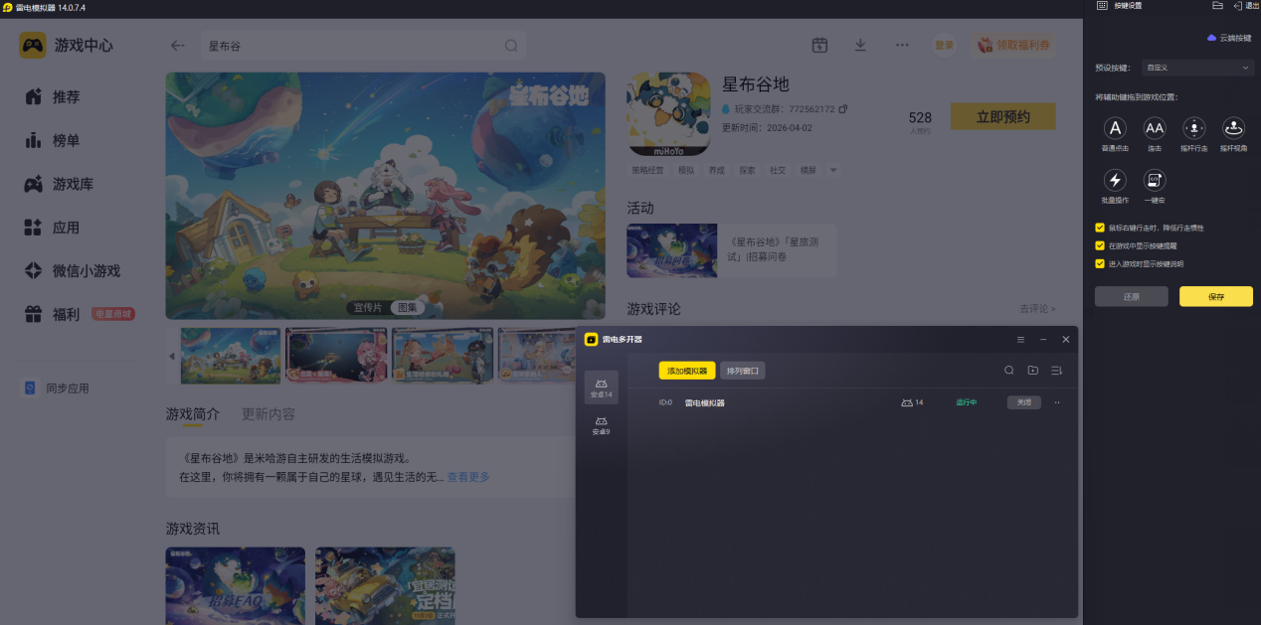Image resolution: width=1261 pixels, height=625 pixels.
Task: Select the 批量操作 lightning icon
Action: point(1116,180)
